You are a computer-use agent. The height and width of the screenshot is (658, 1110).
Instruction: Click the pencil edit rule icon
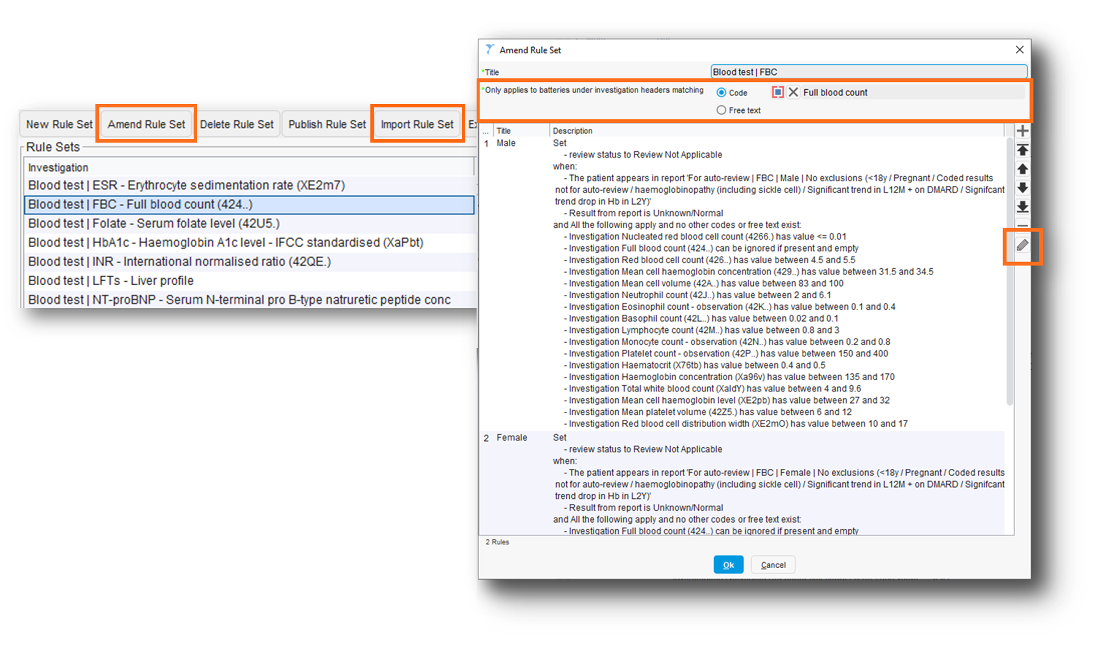(x=1023, y=245)
